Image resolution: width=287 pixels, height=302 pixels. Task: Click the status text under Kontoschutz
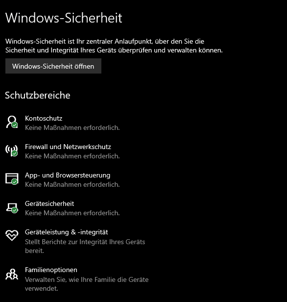72,127
